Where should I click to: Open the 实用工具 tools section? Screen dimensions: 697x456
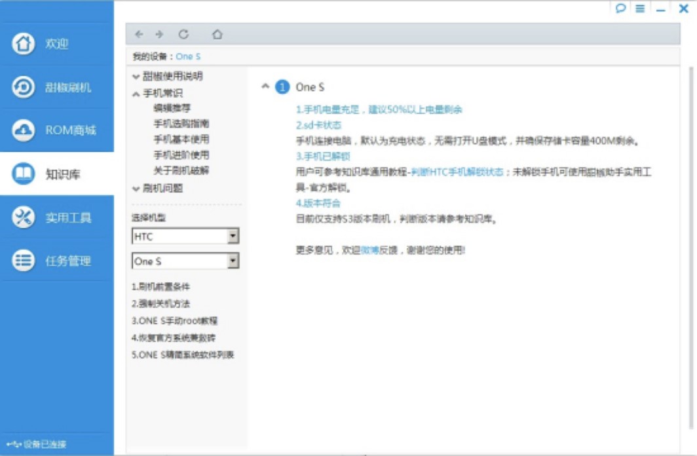coord(57,218)
